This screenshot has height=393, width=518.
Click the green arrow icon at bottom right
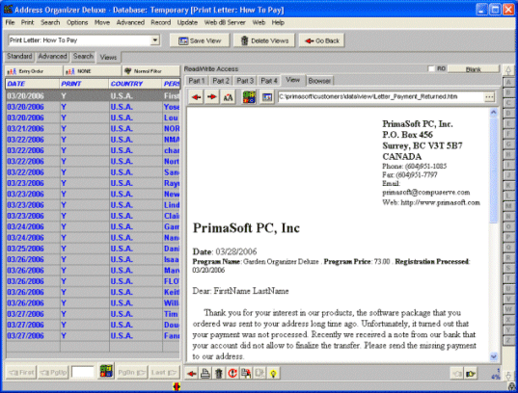[470, 374]
